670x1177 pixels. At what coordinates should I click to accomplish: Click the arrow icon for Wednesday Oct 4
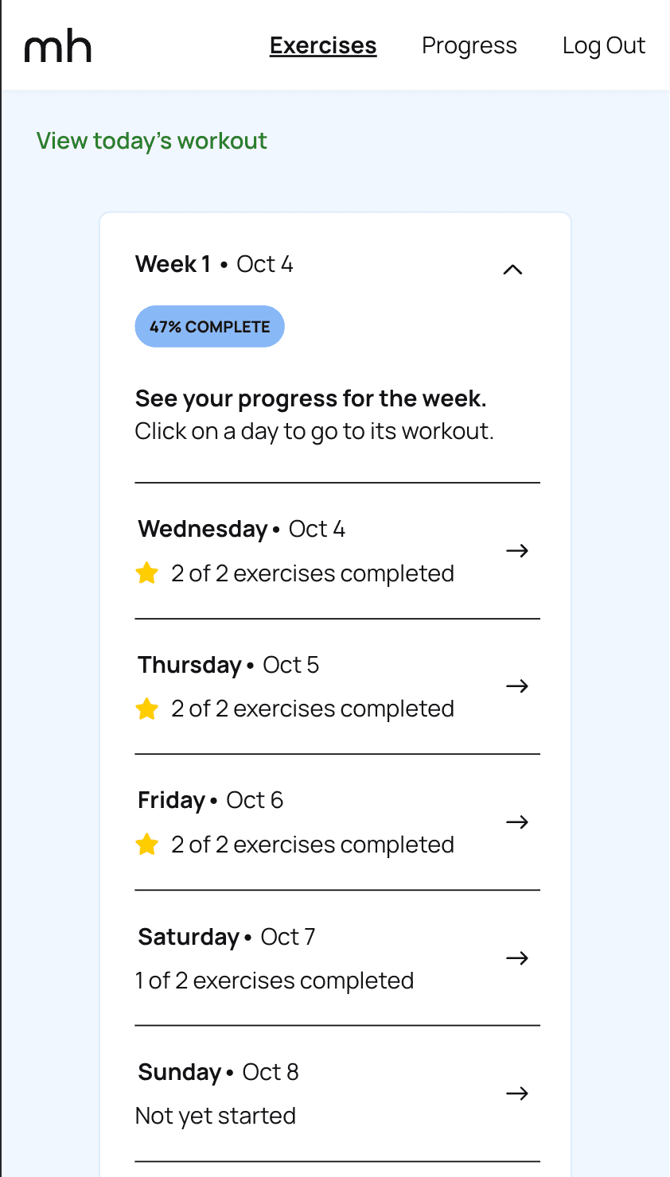click(517, 550)
